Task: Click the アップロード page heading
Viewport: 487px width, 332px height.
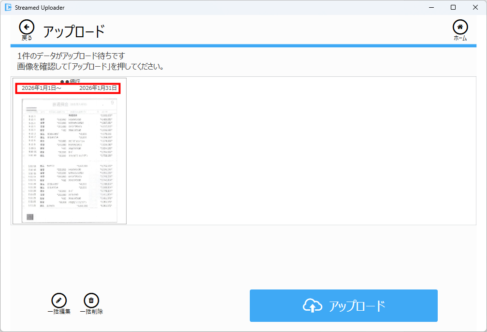Action: pos(74,32)
